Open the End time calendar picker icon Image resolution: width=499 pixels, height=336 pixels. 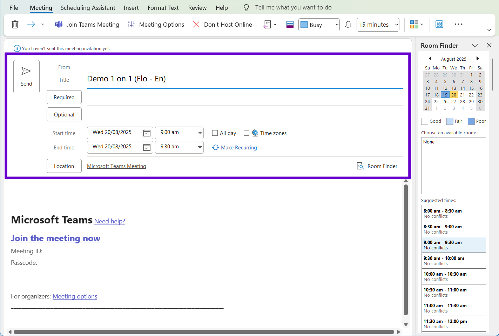147,147
